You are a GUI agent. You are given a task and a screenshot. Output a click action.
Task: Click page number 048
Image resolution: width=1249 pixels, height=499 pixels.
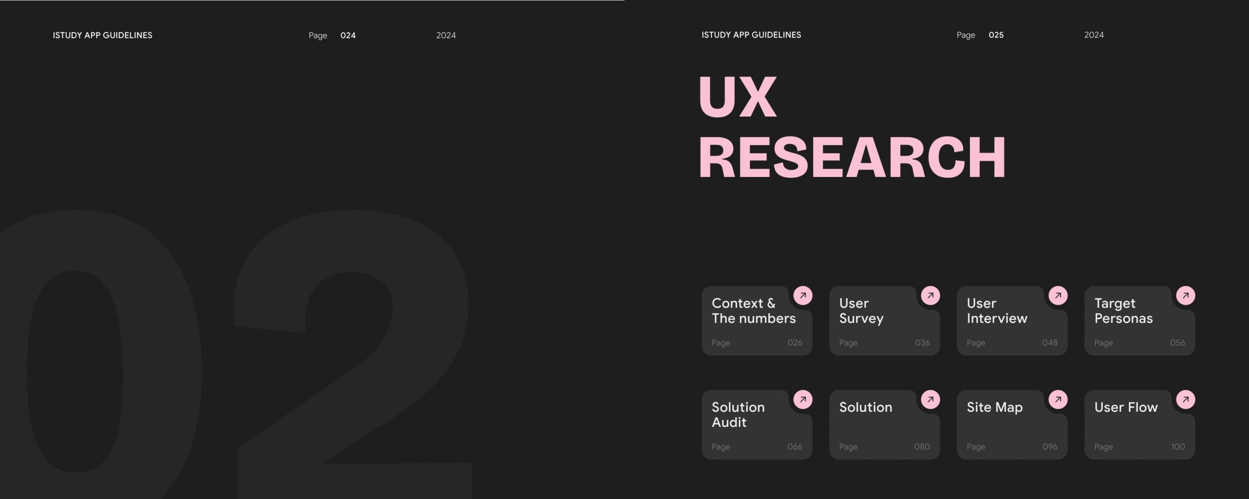(x=1050, y=343)
